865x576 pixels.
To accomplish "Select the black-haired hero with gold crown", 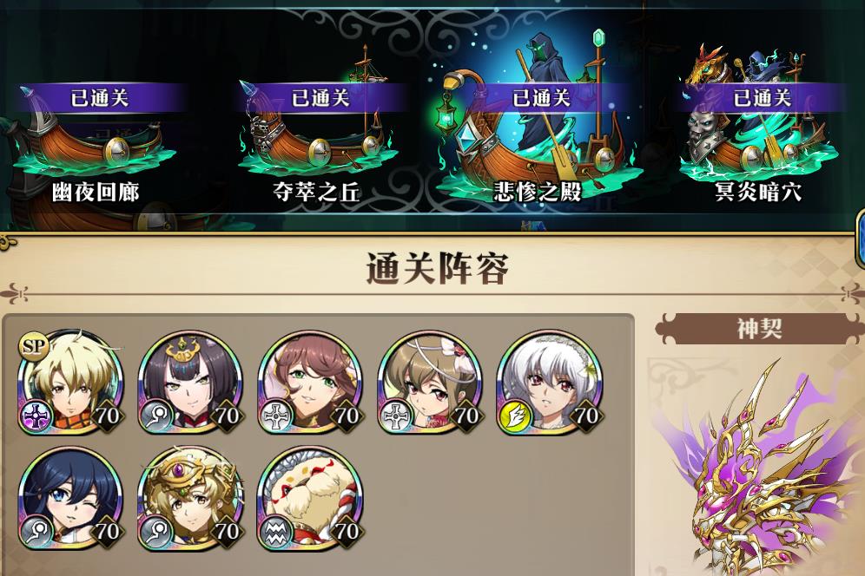I will 190,382.
